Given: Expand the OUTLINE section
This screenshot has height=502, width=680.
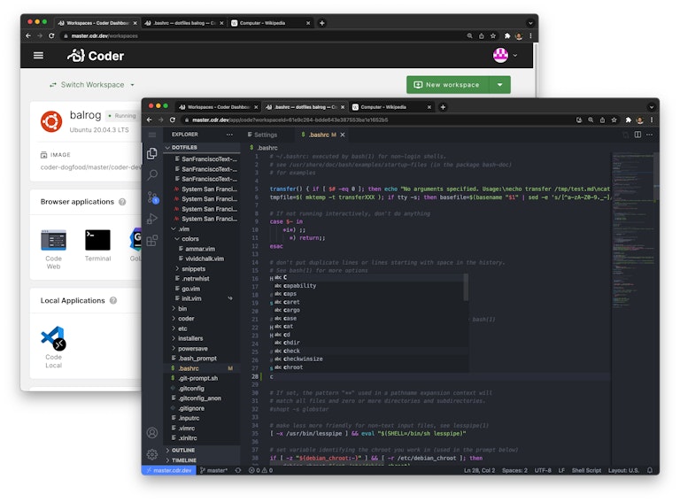Looking at the screenshot, I should (202, 451).
